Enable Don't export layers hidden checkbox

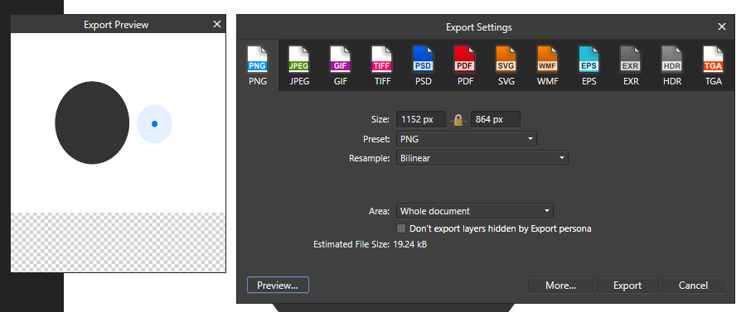click(x=401, y=228)
